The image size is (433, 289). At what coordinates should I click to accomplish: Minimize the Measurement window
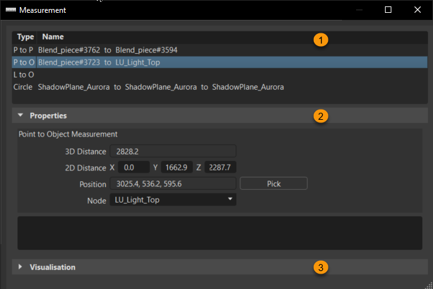tap(359, 10)
